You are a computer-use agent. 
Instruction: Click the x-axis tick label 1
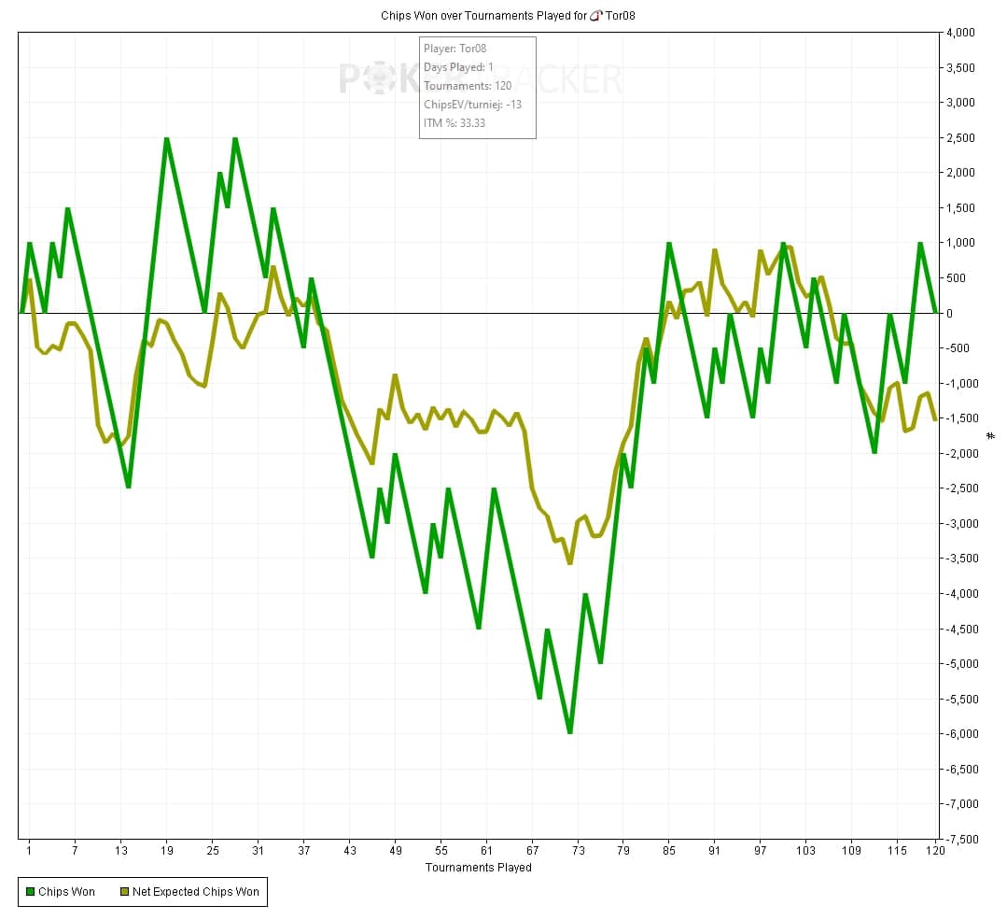tap(29, 851)
